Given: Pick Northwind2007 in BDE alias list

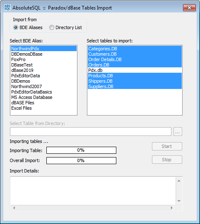Looking at the screenshot, I should [x=44, y=86].
